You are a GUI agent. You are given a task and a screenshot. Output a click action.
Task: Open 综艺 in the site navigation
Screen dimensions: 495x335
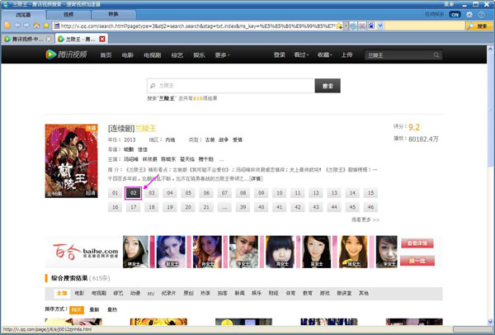click(177, 55)
